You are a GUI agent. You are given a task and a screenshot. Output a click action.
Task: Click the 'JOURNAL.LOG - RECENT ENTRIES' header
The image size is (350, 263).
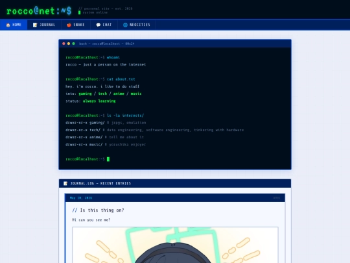tap(100, 183)
